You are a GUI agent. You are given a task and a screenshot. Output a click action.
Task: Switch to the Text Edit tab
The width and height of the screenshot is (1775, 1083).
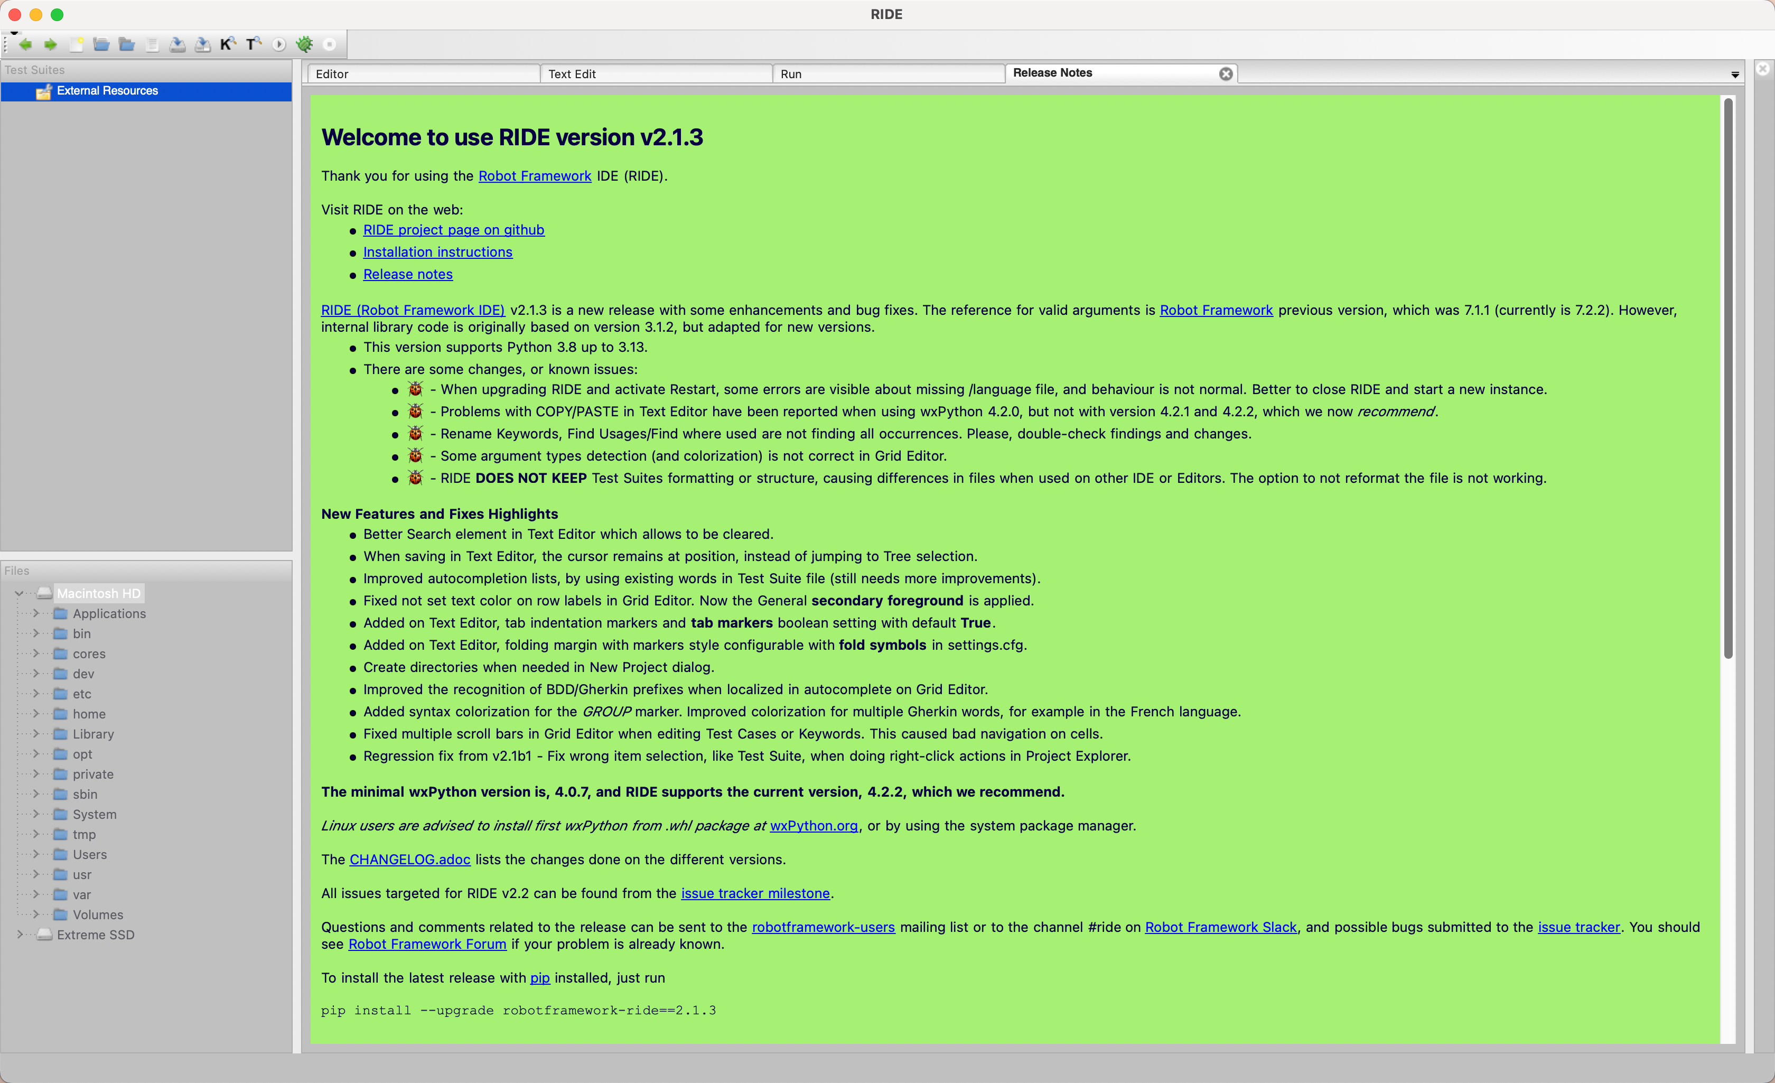click(656, 73)
